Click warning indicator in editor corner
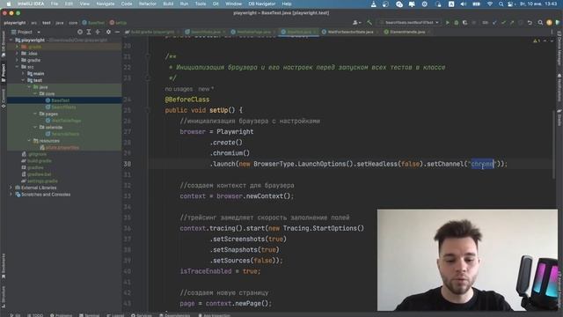The height and width of the screenshot is (317, 563). point(537,41)
